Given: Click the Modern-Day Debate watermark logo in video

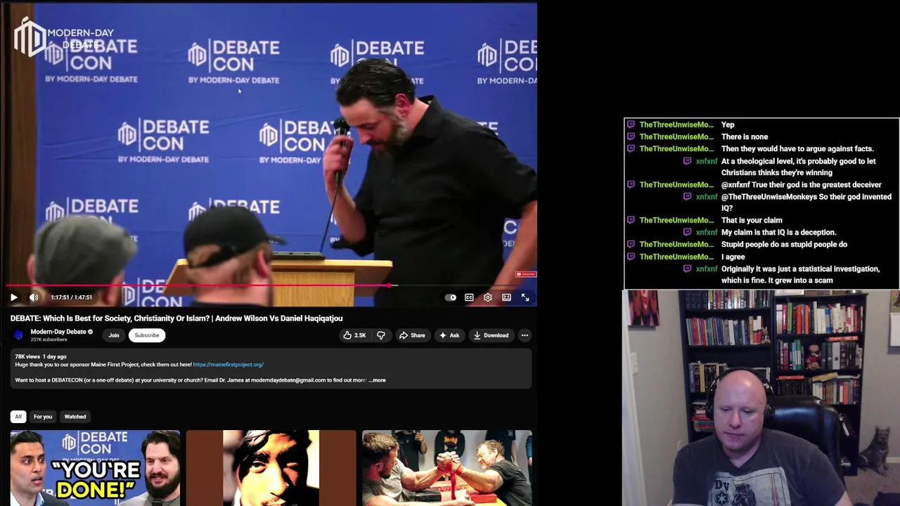Looking at the screenshot, I should pos(63,37).
